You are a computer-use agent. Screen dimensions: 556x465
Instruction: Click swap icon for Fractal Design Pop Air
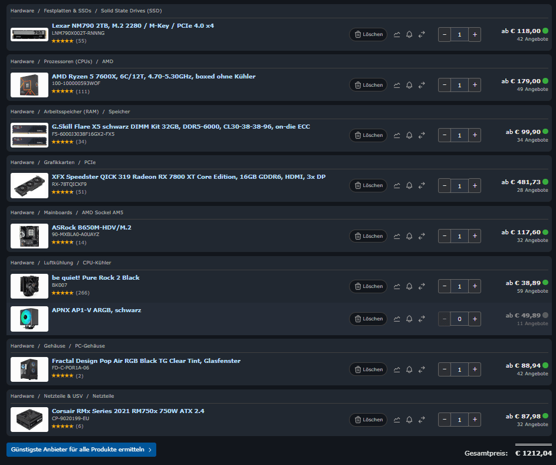(422, 369)
